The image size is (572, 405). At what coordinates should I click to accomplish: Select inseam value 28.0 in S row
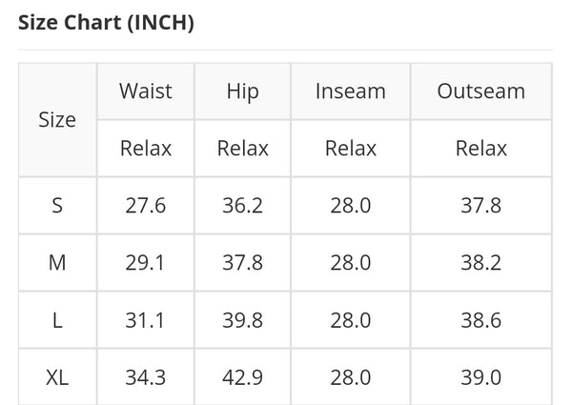coord(351,205)
